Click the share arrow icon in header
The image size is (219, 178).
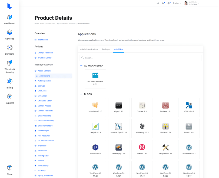pyautogui.click(x=158, y=3)
